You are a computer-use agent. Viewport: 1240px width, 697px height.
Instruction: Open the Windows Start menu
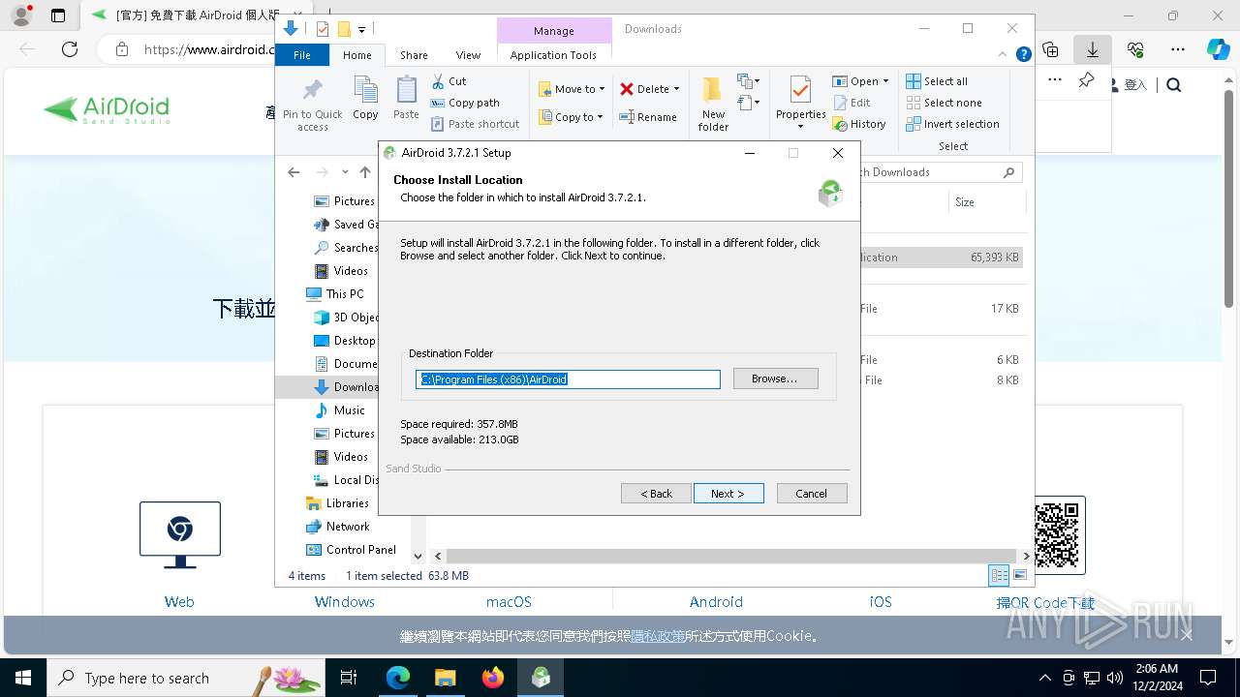[x=22, y=678]
